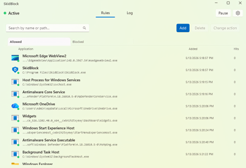
Task: Select the Microsoft OneDrive rule name
Action: point(39,104)
